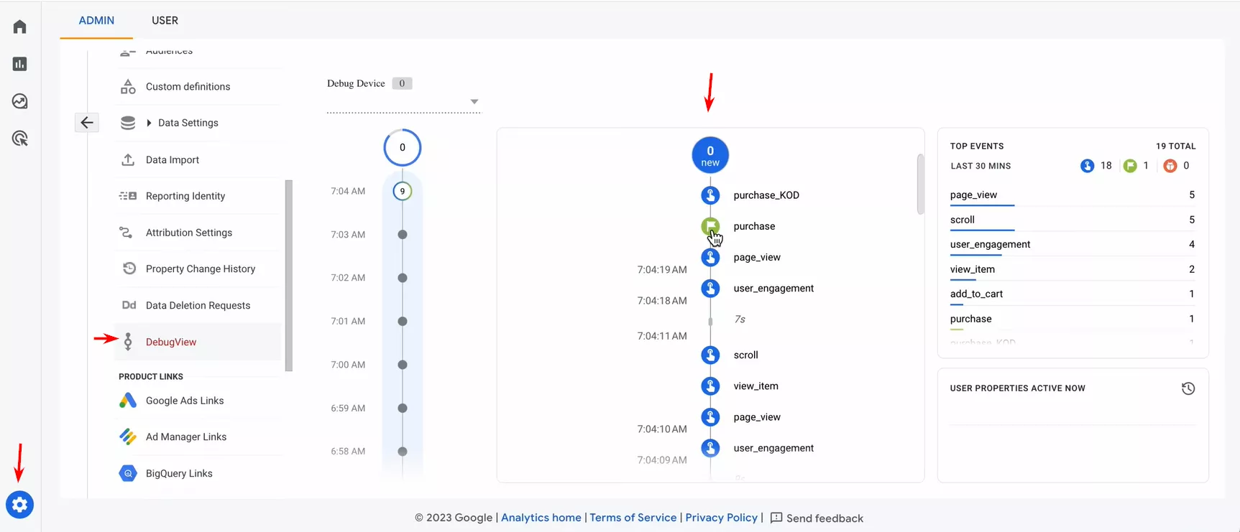Viewport: 1240px width, 532px height.
Task: Open the Debug Device dropdown arrow
Action: coord(474,101)
